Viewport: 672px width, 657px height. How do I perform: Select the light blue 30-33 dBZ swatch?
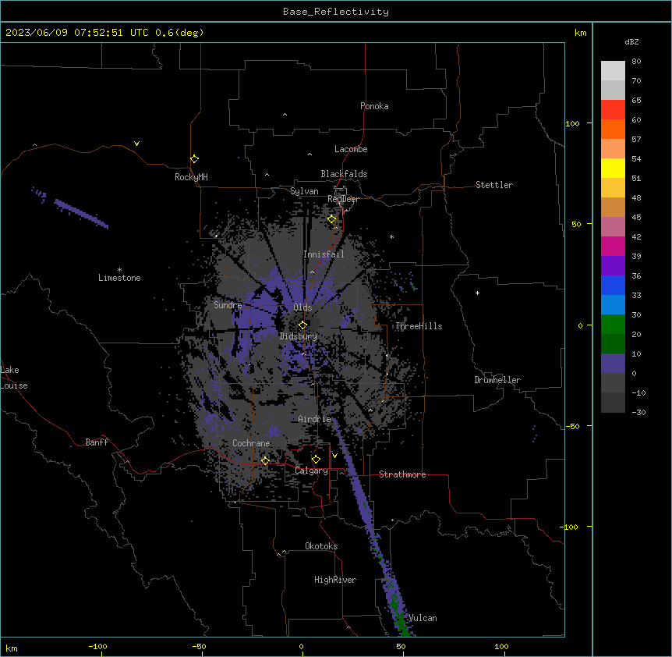[x=613, y=305]
